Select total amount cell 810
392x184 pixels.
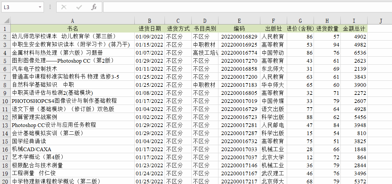(354, 133)
